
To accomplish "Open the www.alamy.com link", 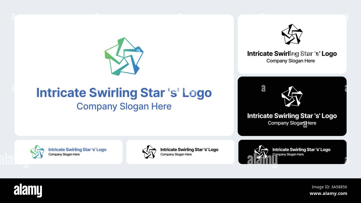I will (x=328, y=194).
